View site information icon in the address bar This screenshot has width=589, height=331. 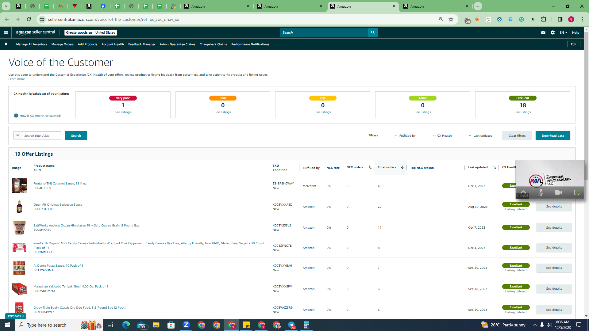pos(42,19)
